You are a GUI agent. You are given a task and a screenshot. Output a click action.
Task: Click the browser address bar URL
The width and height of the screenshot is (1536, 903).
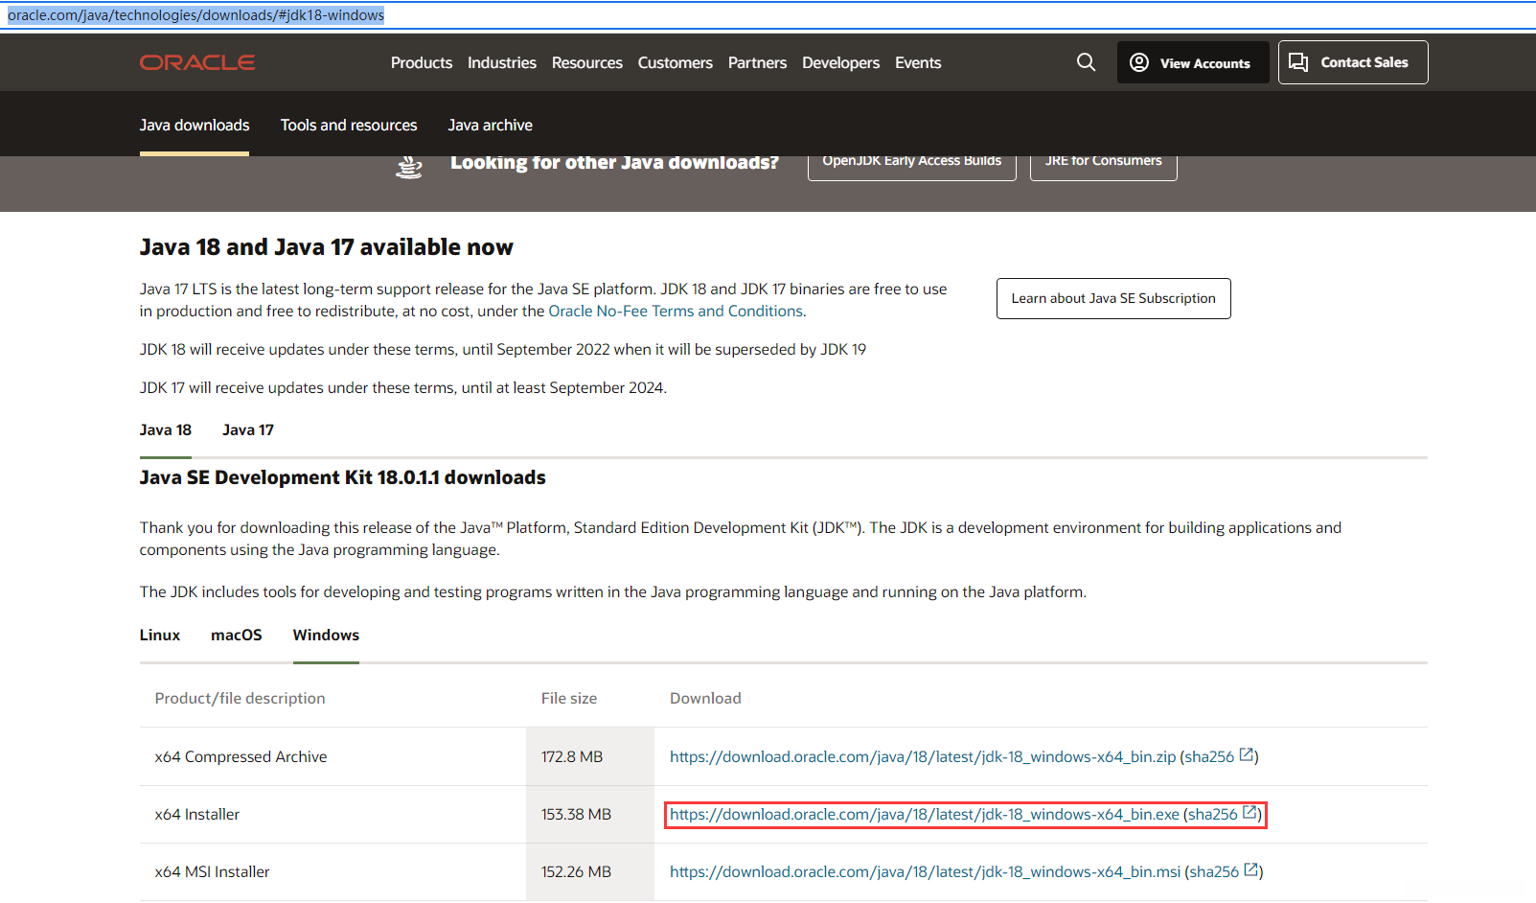[x=195, y=15]
